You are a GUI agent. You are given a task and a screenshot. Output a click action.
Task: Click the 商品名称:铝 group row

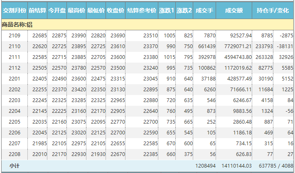click(x=17, y=25)
